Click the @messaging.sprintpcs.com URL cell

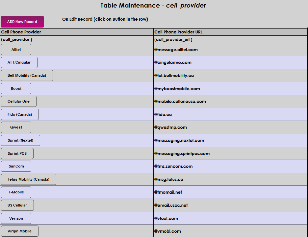pyautogui.click(x=182, y=153)
